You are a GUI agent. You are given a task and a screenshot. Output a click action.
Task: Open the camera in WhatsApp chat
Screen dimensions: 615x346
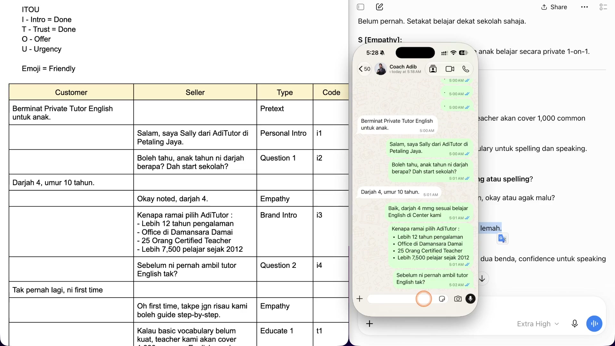(x=458, y=299)
